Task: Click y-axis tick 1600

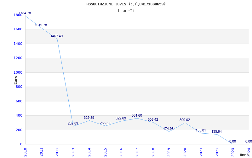Action: (x=18, y=29)
